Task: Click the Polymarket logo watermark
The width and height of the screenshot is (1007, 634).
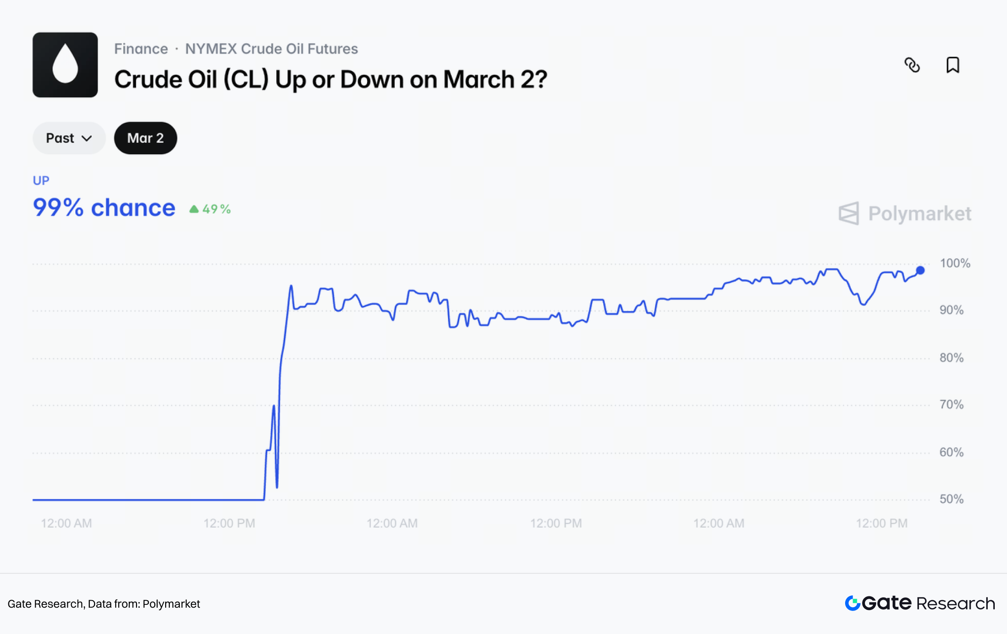Action: pyautogui.click(x=904, y=214)
